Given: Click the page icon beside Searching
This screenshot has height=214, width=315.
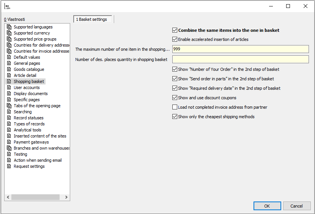Looking at the screenshot, I should (9, 112).
